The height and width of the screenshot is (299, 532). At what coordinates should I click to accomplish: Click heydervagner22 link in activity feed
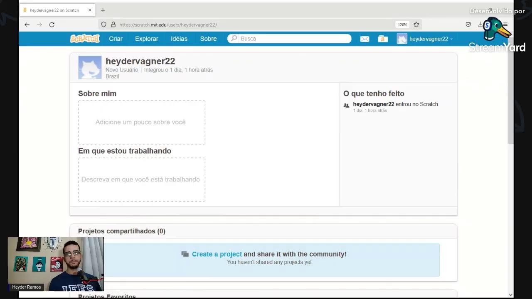click(373, 104)
